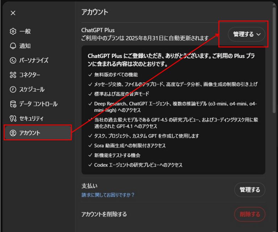Click the gear icon beside 一般
278x232 pixels.
click(13, 31)
